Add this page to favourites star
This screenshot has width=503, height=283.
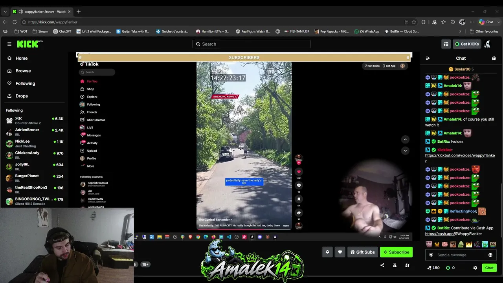(414, 22)
